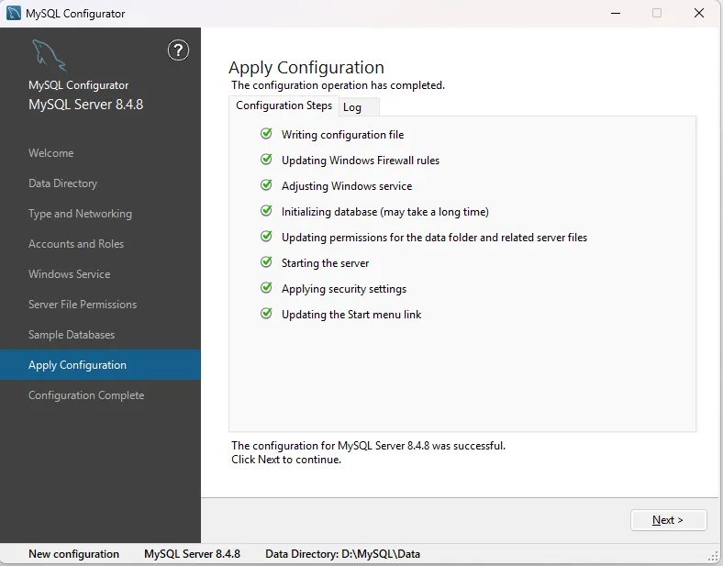Viewport: 723px width, 566px height.
Task: Click green check beside Initializing database
Action: [x=266, y=211]
